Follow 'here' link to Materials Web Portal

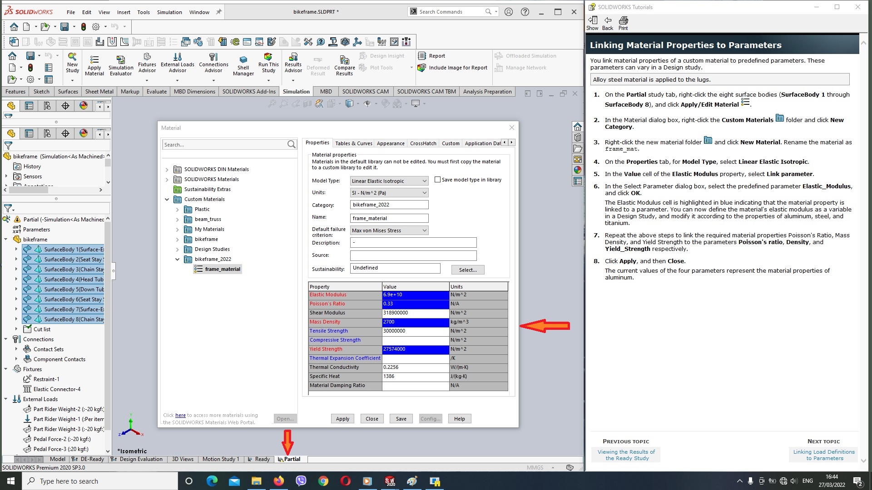tap(180, 415)
